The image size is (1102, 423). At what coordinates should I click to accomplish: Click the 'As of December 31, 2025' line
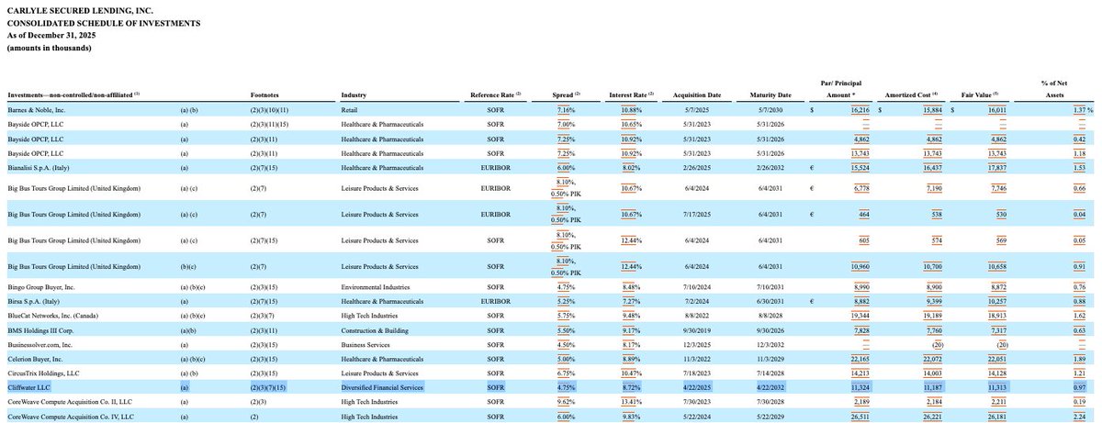click(51, 35)
